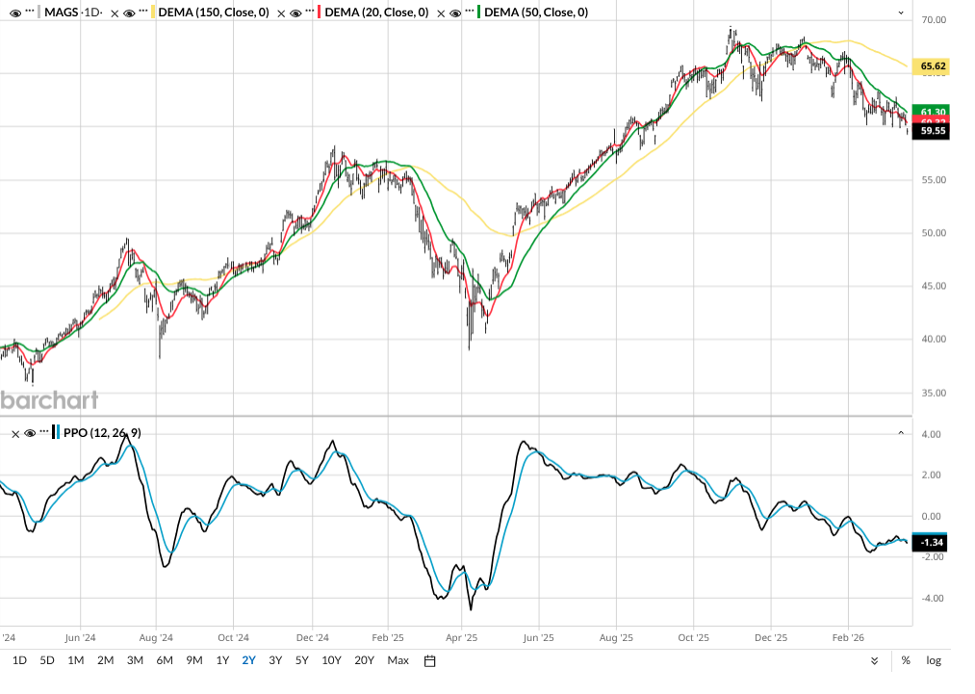Toggle visibility of DEMA (20, Close, 0)
The image size is (975, 694).
(x=295, y=13)
